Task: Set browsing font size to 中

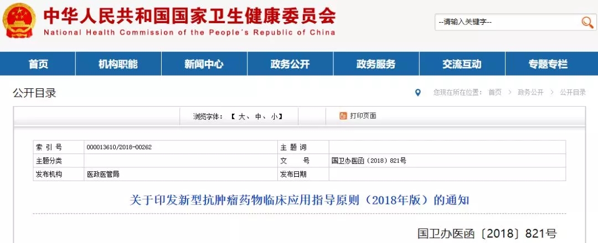Action: 258,117
